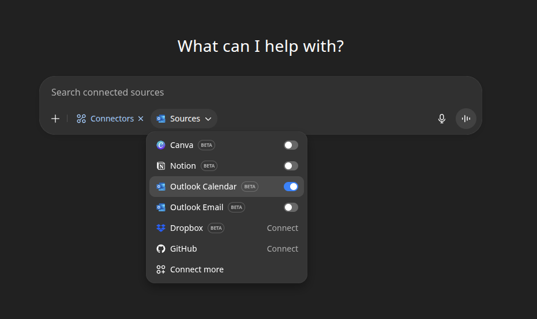Click the Connectors grid icon
537x319 pixels.
(81, 119)
